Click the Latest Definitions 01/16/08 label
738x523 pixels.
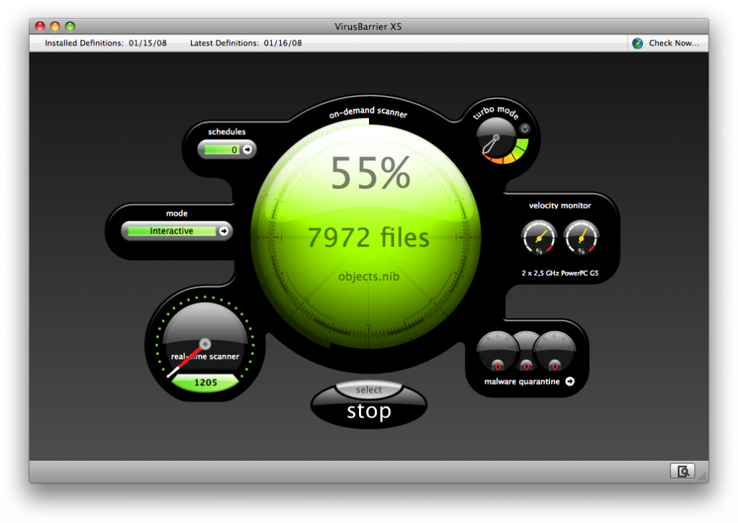[244, 43]
